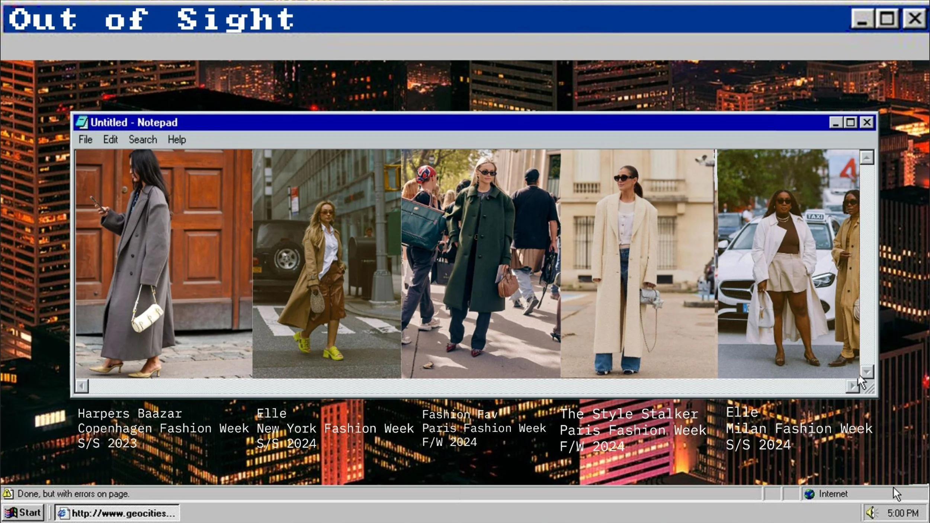This screenshot has height=523, width=930.
Task: Click the horizontal scroll right arrow
Action: point(852,386)
